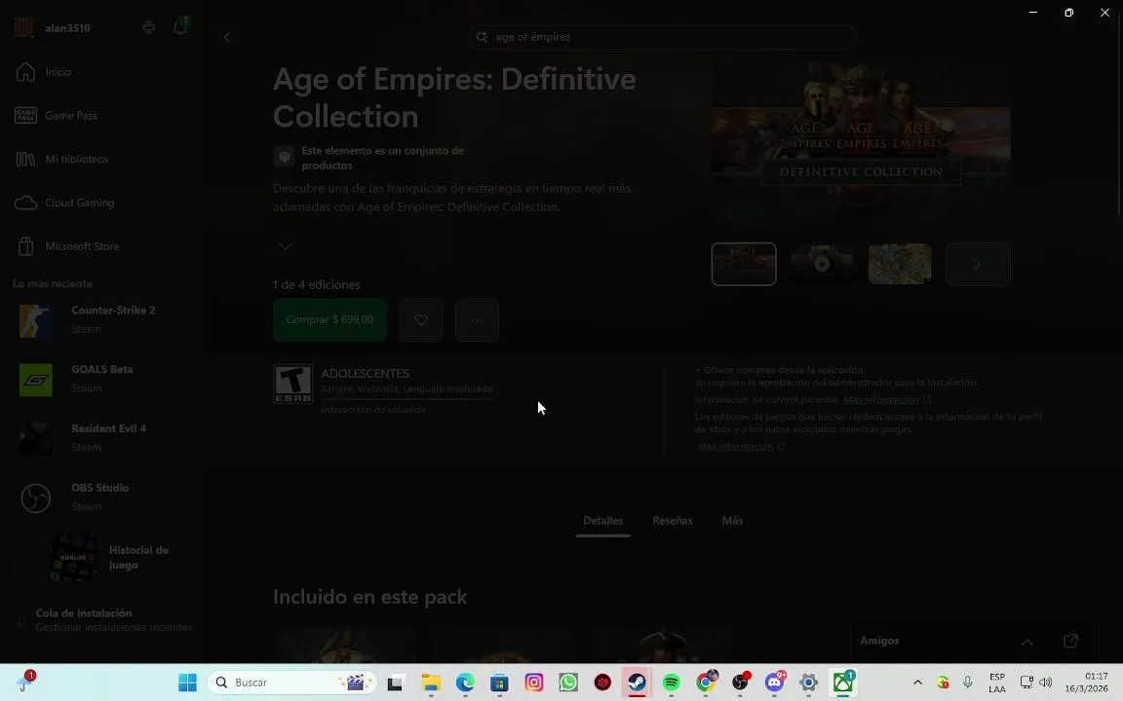Click the printer icon next to the username
The height and width of the screenshot is (701, 1123).
149,27
